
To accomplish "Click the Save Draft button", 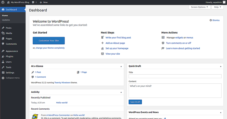I will [x=135, y=102].
